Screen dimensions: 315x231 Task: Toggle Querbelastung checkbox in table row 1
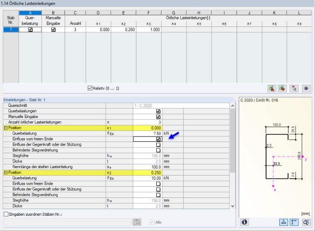(30, 29)
